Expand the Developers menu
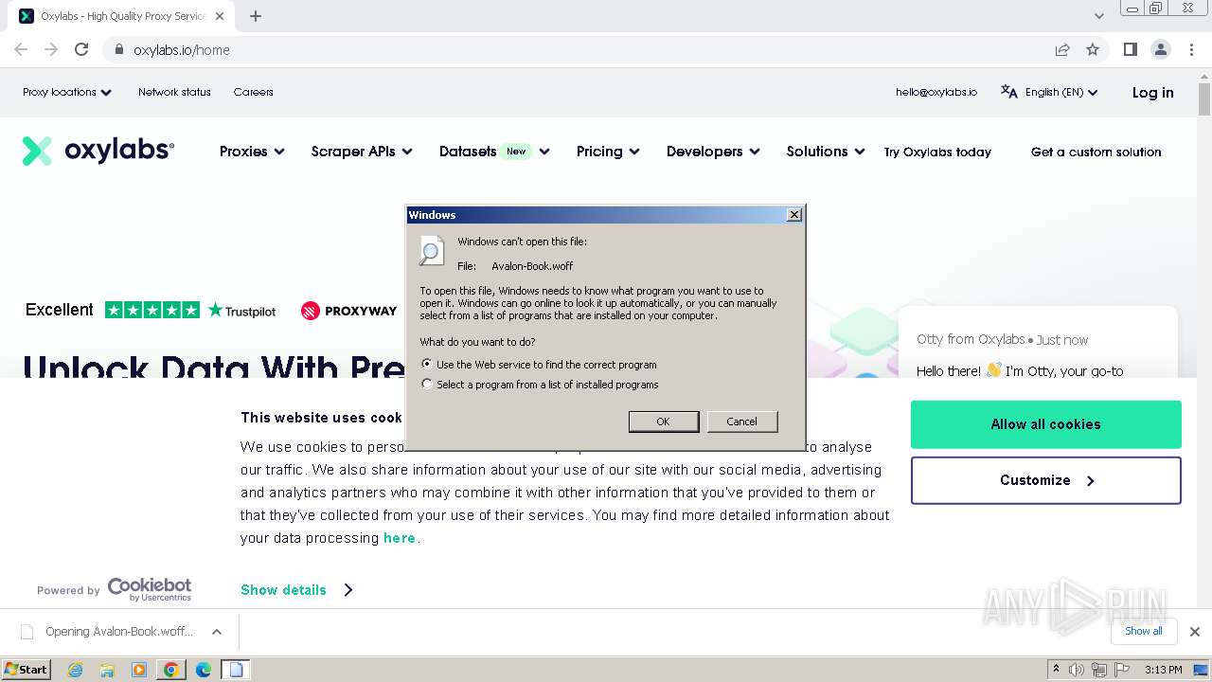 (713, 152)
